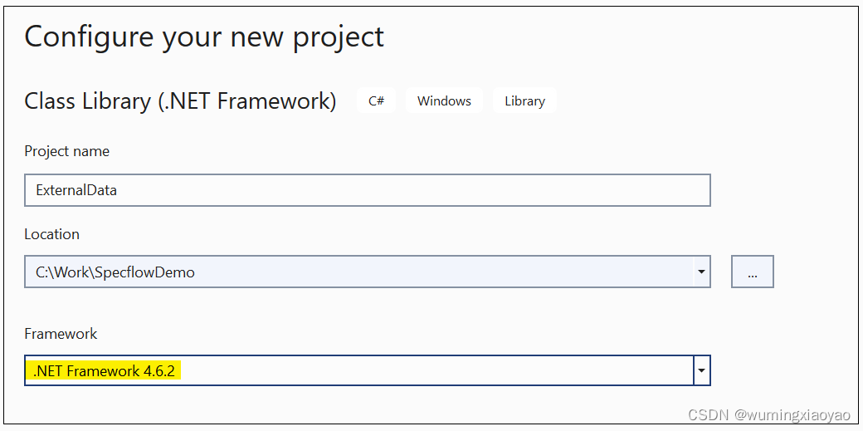
Task: Click the C:\Work\SpecflowDemo path text
Action: point(115,272)
